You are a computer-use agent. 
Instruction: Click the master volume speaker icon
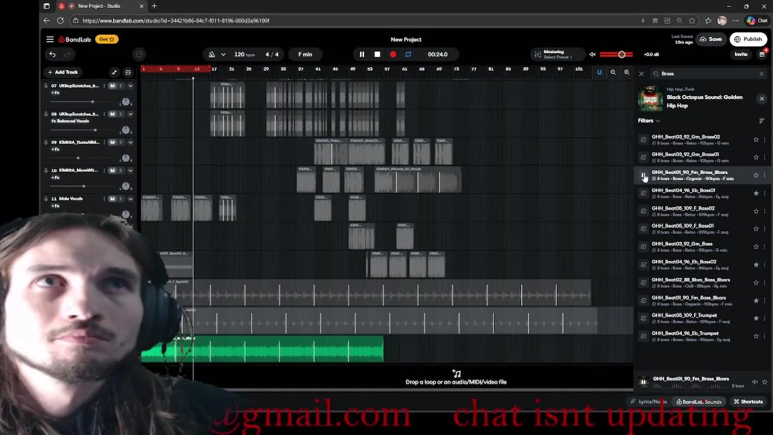tap(592, 54)
